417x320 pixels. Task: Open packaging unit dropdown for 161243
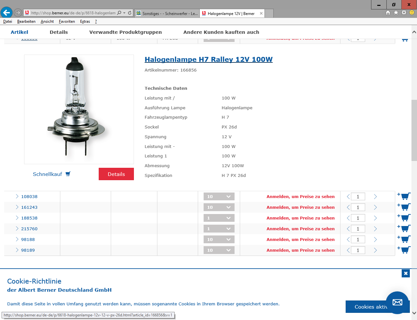pos(219,207)
